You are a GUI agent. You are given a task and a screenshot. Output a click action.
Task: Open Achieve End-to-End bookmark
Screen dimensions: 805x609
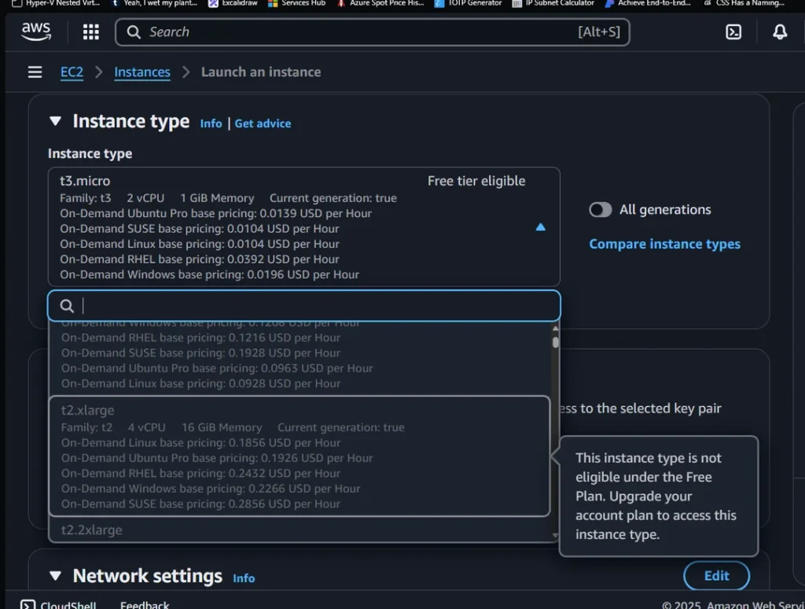coord(648,3)
